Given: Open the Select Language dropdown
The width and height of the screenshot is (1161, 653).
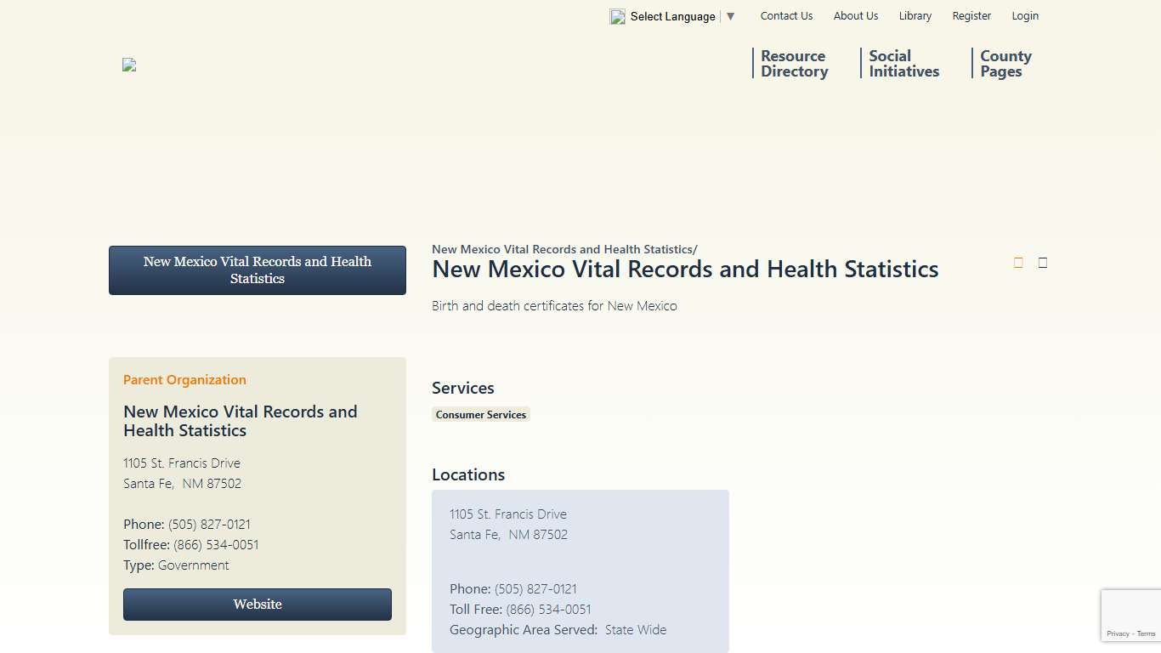Looking at the screenshot, I should coord(672,16).
